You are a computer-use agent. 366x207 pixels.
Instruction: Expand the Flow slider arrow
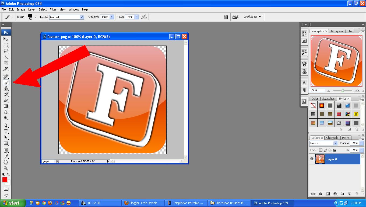tap(136, 17)
